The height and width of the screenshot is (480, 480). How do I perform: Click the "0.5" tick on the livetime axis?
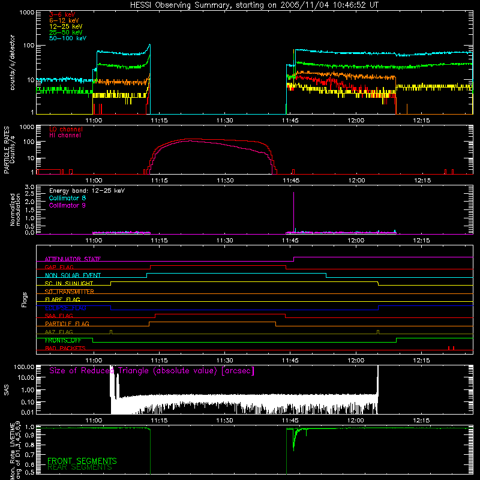pos(29,472)
